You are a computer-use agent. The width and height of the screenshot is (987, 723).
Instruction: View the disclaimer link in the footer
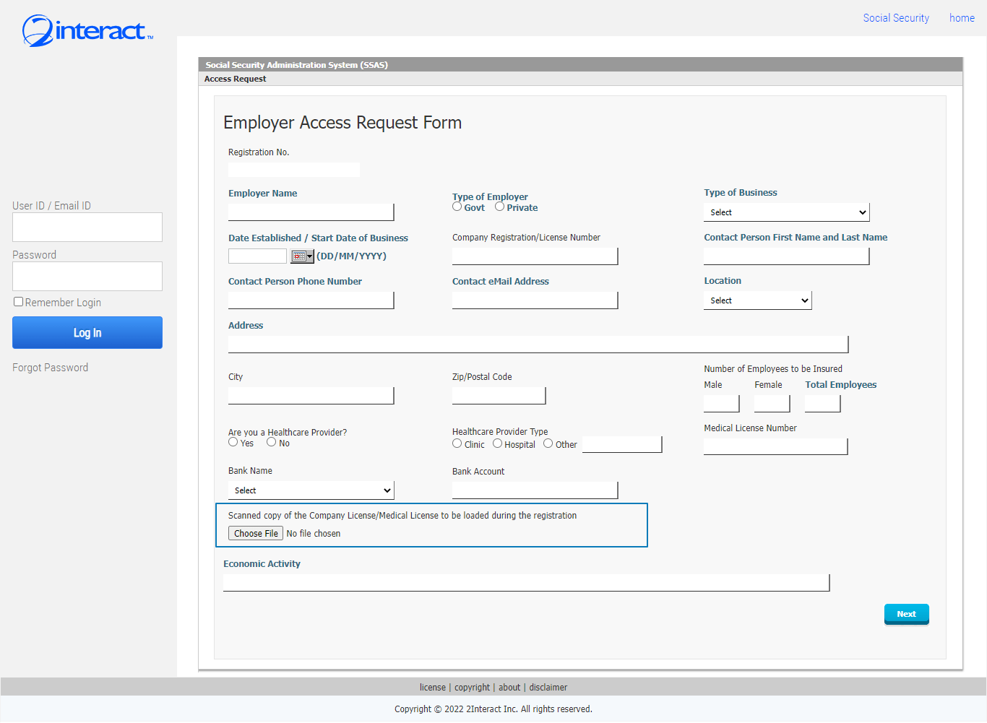click(x=548, y=687)
